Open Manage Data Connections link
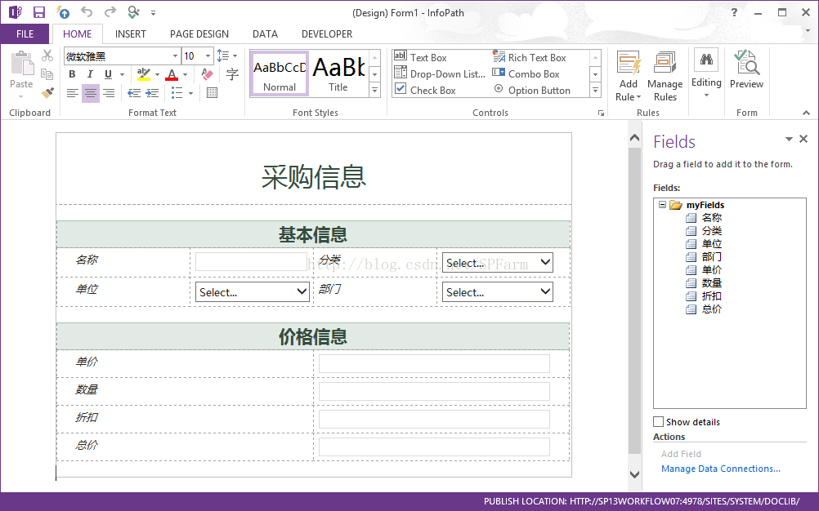819x511 pixels. [x=721, y=469]
